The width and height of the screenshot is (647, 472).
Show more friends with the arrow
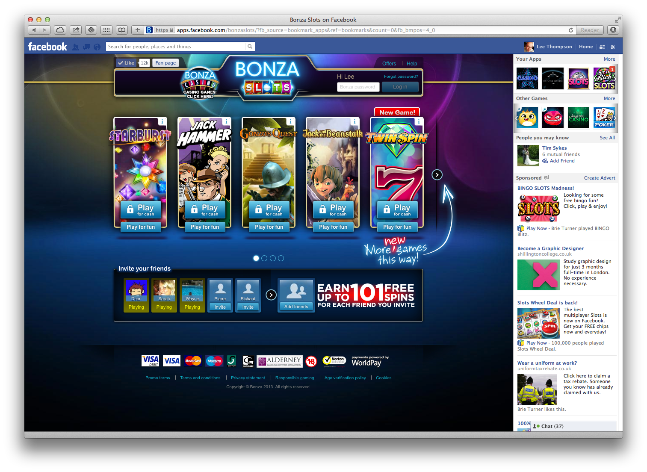tap(271, 295)
